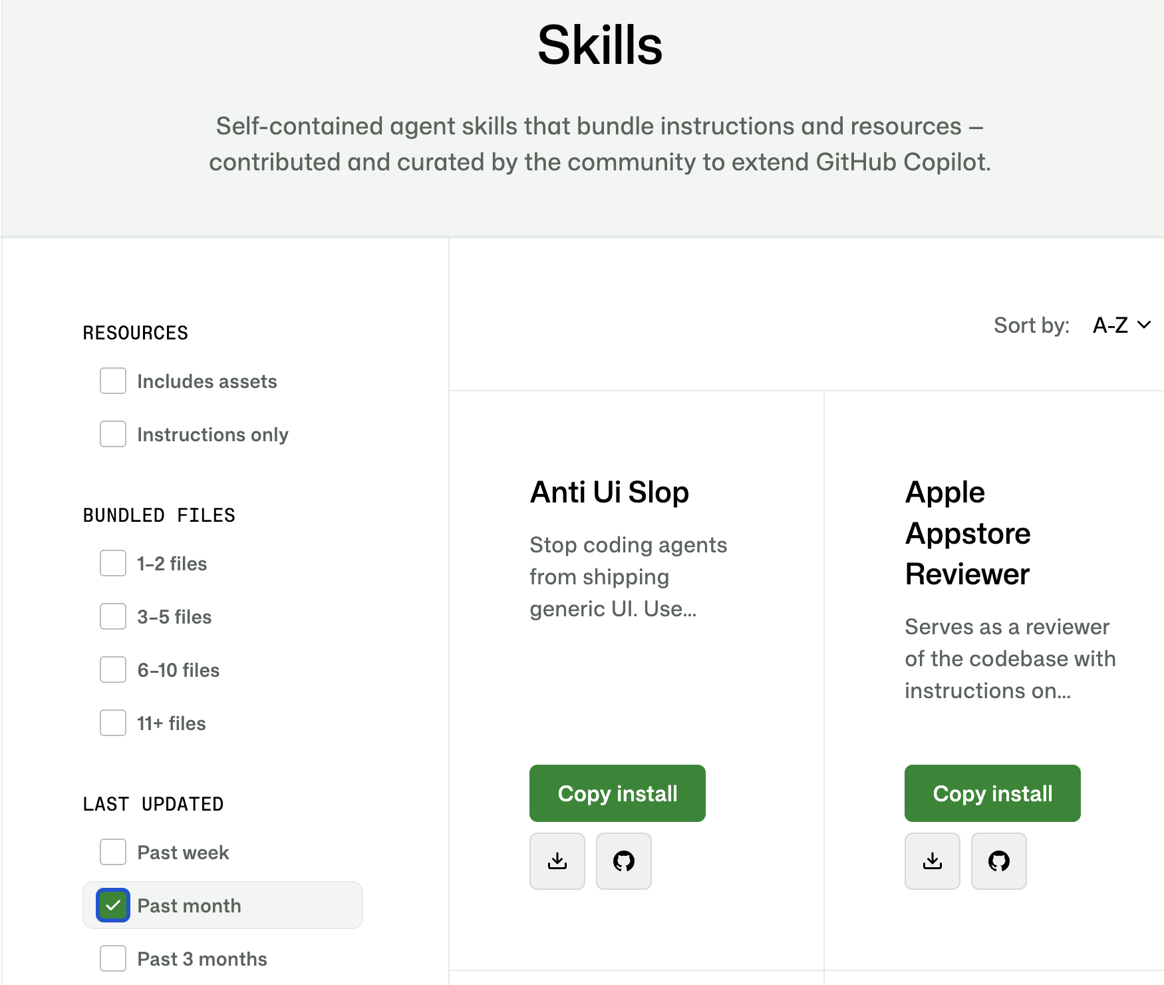Click the RESOURCES section label
The width and height of the screenshot is (1164, 985).
[136, 333]
